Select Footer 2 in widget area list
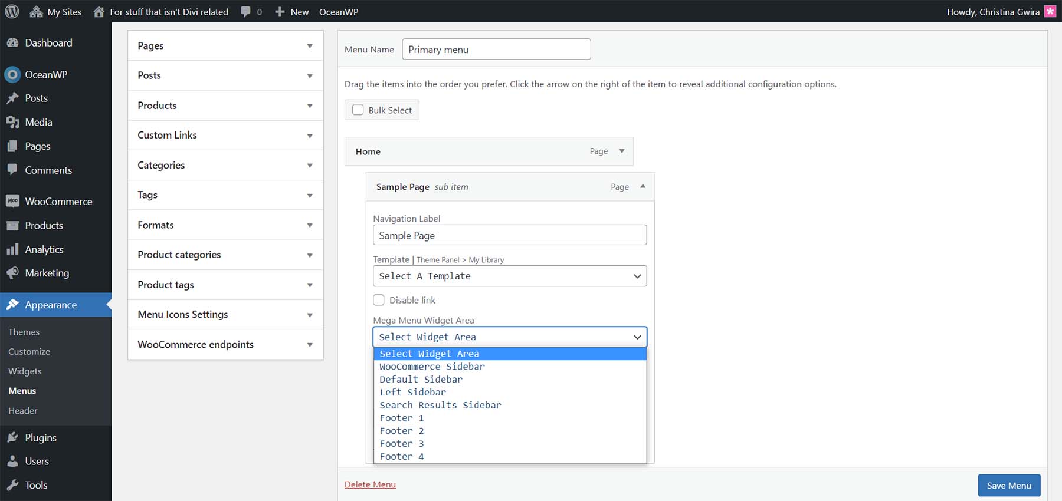The image size is (1062, 501). [402, 431]
